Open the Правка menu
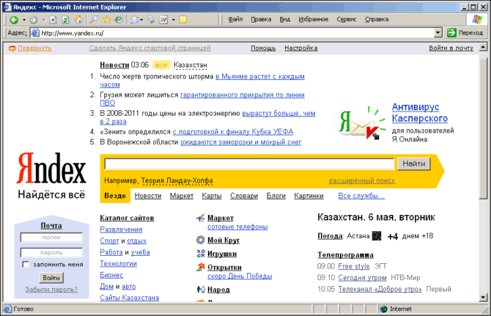Viewport: 491px width, 316px height. [261, 19]
